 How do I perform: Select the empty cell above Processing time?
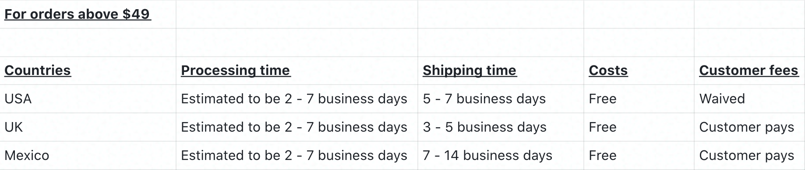[x=297, y=43]
